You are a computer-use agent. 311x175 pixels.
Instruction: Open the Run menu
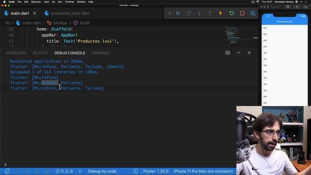point(60,2)
